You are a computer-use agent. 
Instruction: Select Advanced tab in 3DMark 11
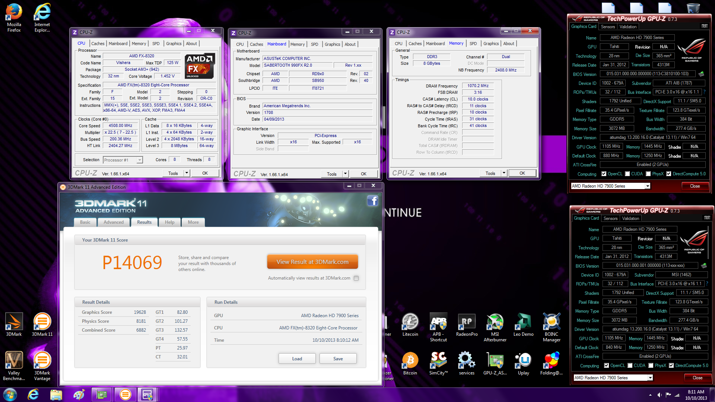click(114, 222)
